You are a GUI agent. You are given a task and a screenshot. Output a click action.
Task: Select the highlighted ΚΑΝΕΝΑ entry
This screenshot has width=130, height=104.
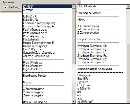47,7
